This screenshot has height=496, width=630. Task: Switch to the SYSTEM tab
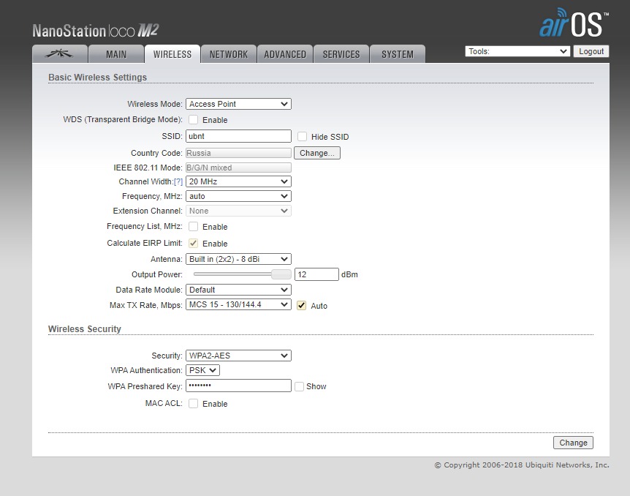tap(398, 54)
